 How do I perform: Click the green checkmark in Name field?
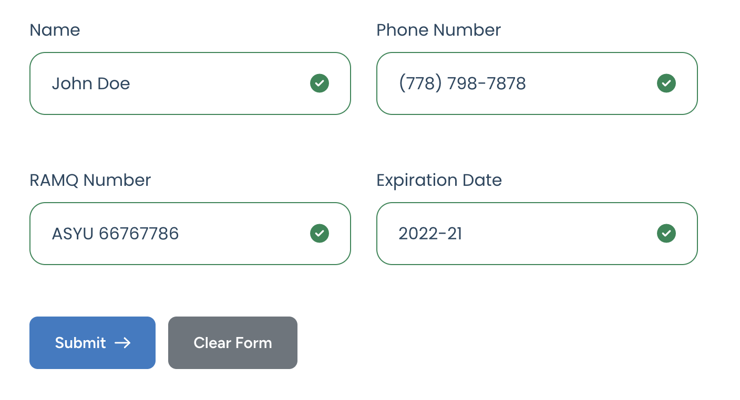pyautogui.click(x=320, y=83)
